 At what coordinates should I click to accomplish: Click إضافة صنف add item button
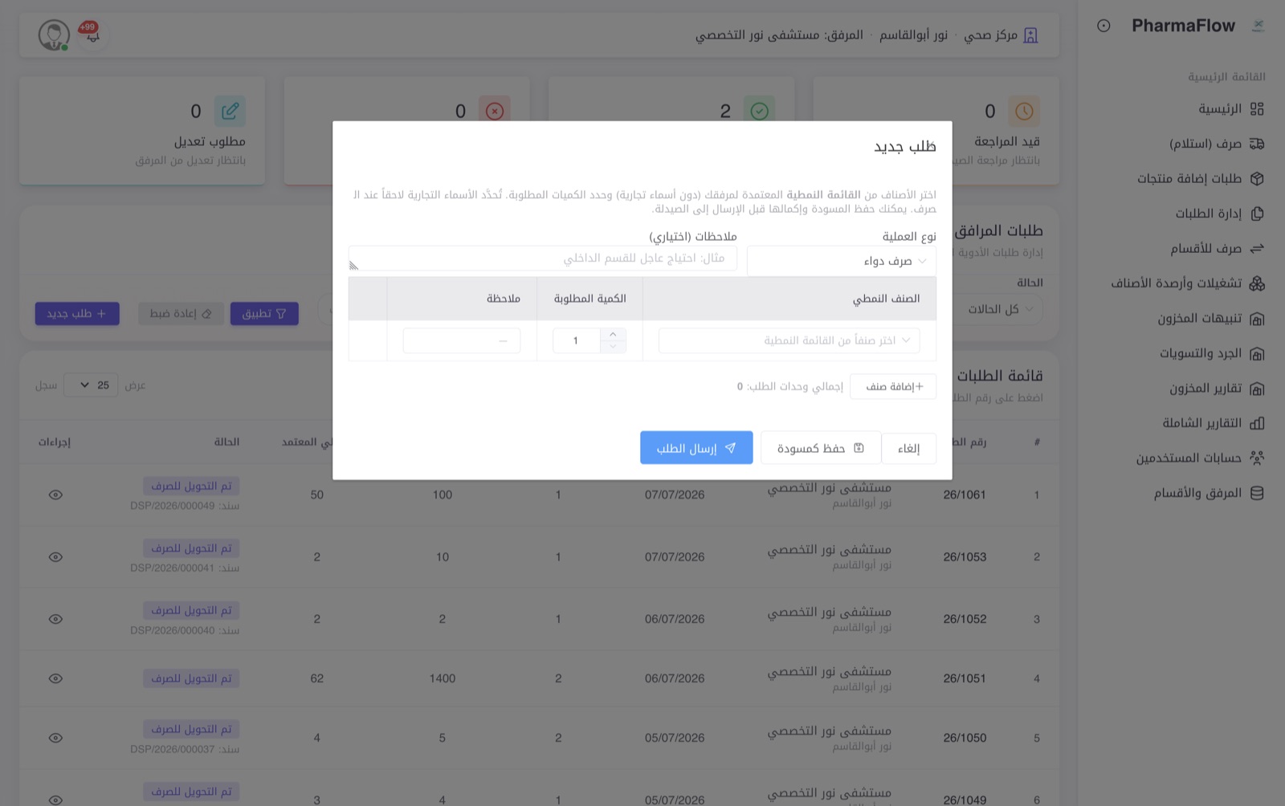893,386
